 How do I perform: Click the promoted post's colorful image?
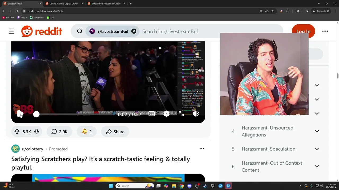point(108,178)
